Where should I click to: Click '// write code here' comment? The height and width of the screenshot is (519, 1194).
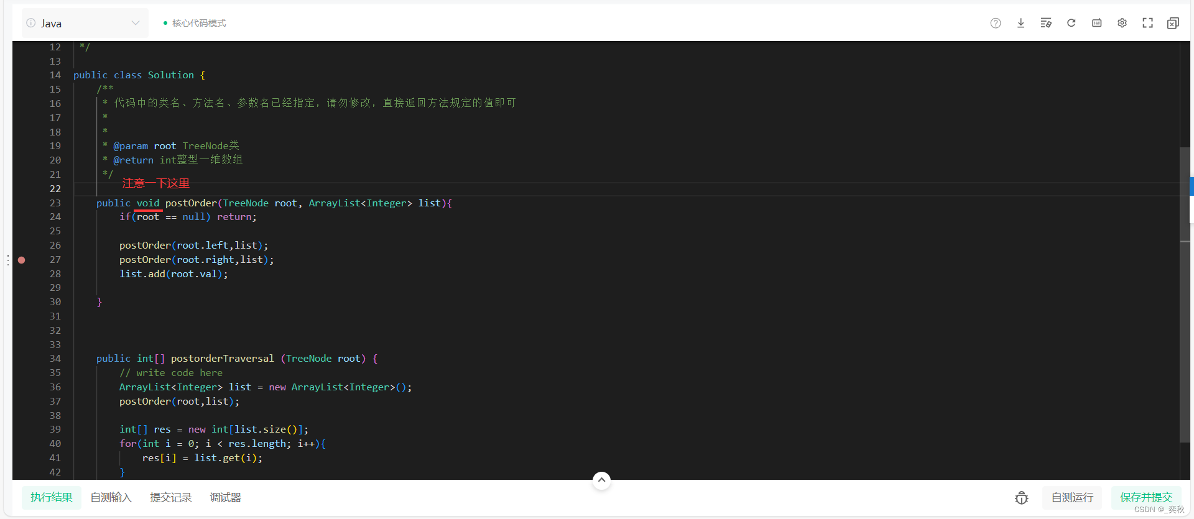(171, 373)
